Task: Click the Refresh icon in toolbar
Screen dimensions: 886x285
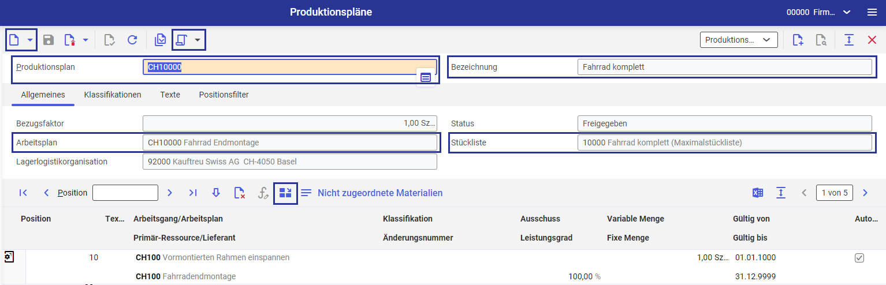Action: (x=132, y=40)
